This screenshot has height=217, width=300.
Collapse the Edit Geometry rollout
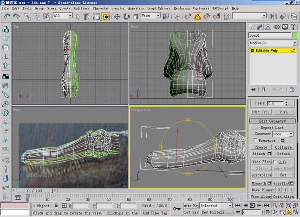273,121
